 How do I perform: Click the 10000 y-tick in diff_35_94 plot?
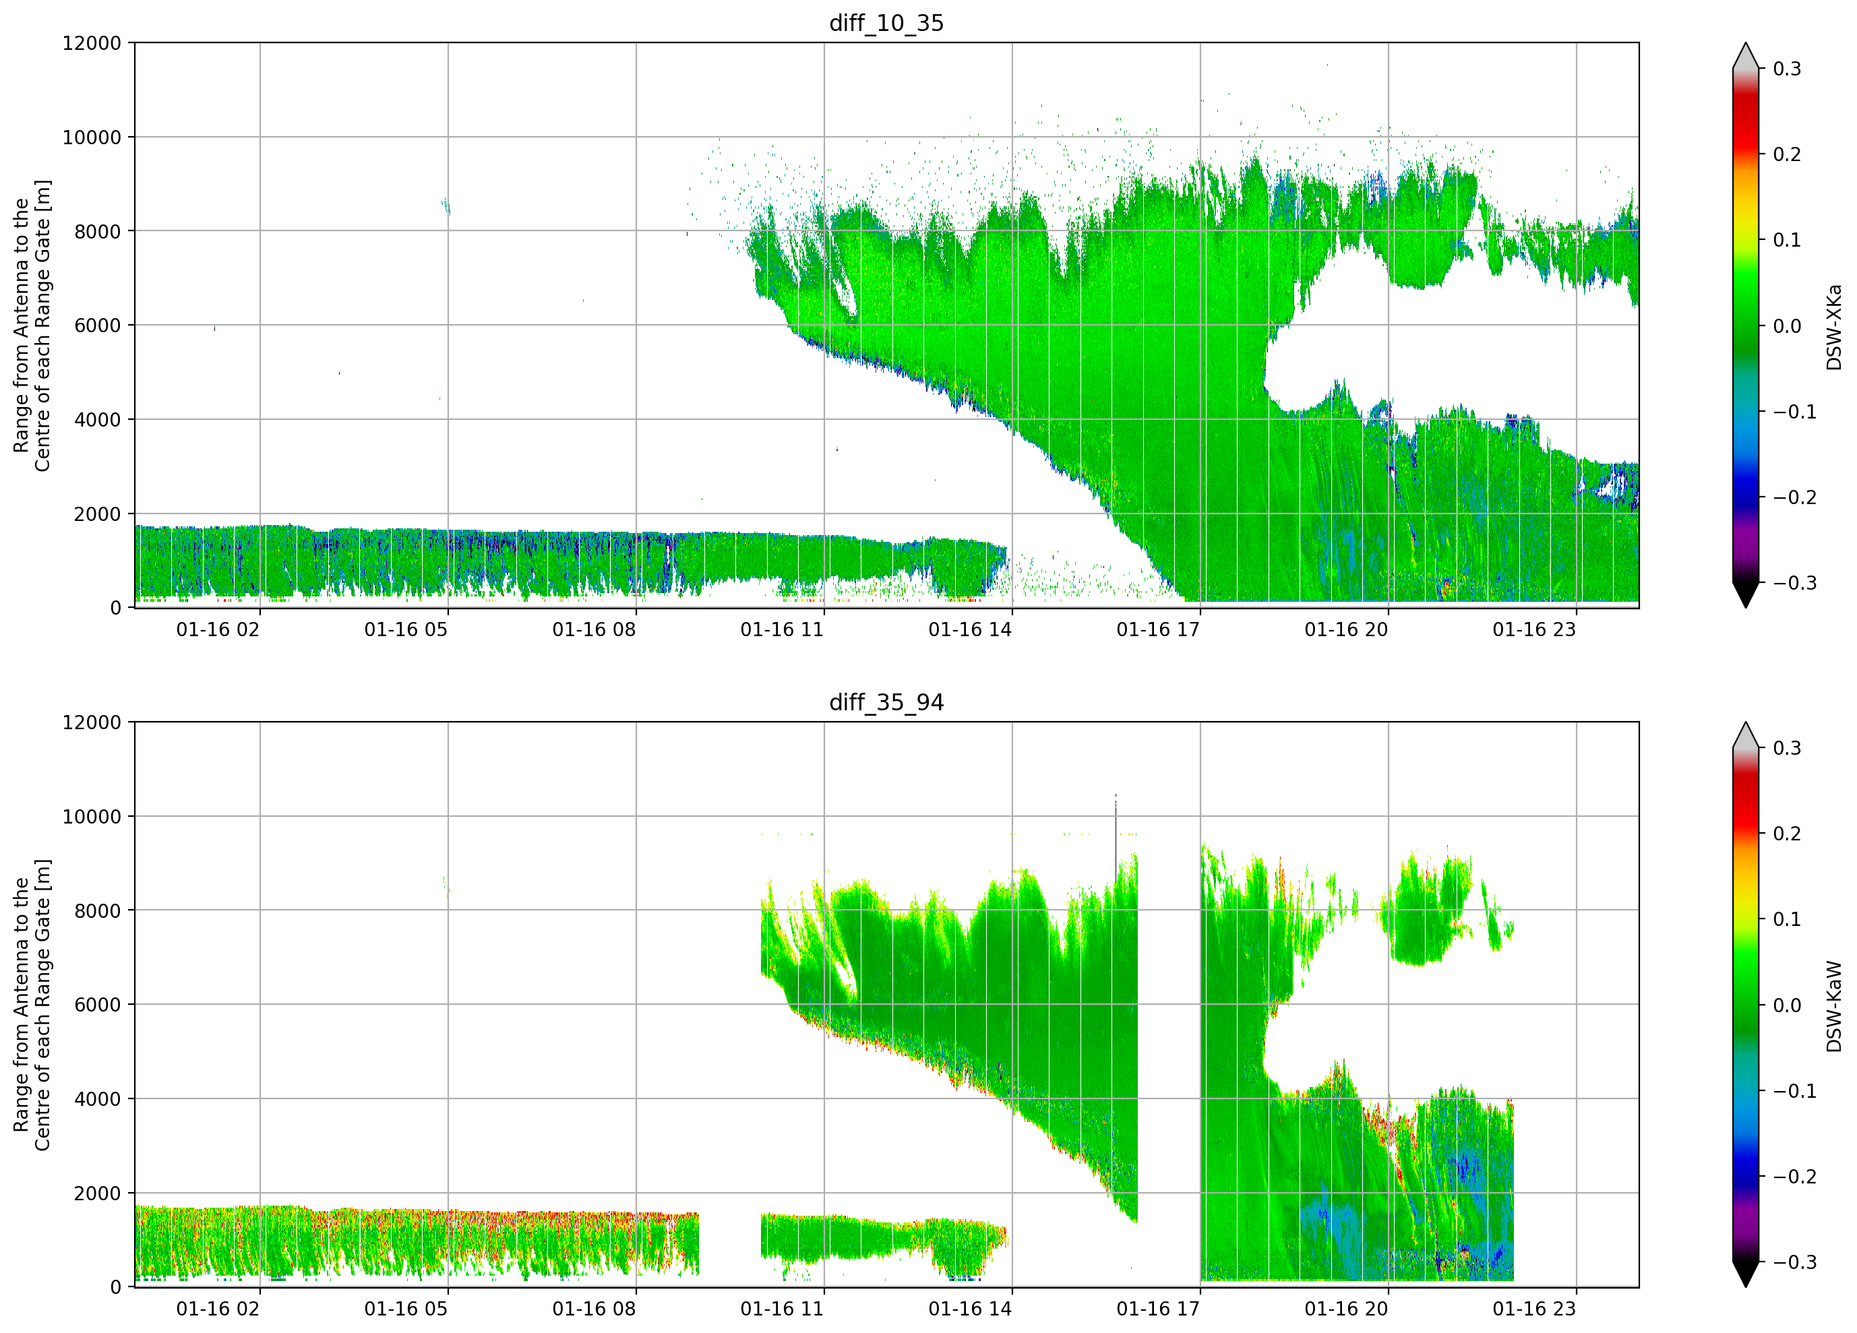[x=92, y=817]
